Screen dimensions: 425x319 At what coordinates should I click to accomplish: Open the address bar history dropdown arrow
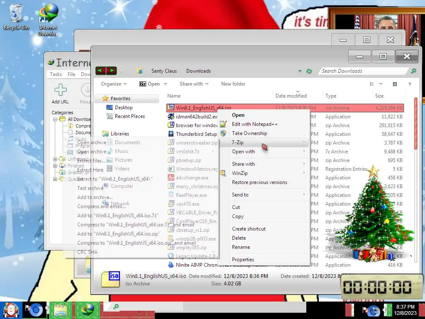[300, 71]
